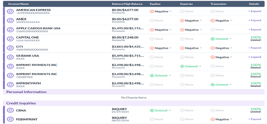
Task: Click the grey None icon in GS BANK USA Equifax
Action: coord(152,57)
